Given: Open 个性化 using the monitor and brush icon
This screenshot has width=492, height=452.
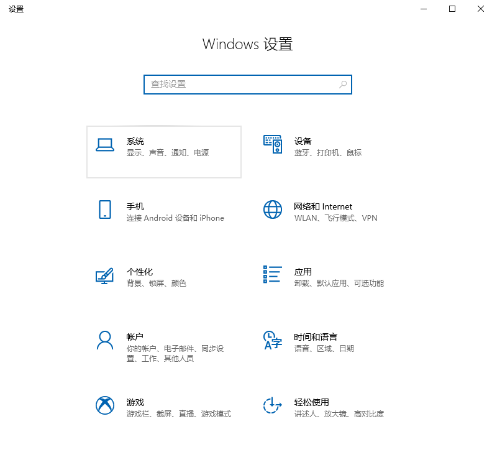Looking at the screenshot, I should click(105, 275).
